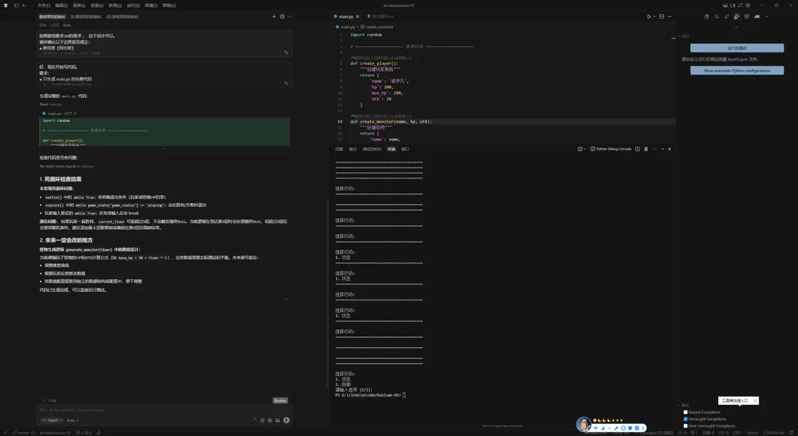This screenshot has height=436, width=798.
Task: Open chat history clock icon
Action: coord(282,17)
